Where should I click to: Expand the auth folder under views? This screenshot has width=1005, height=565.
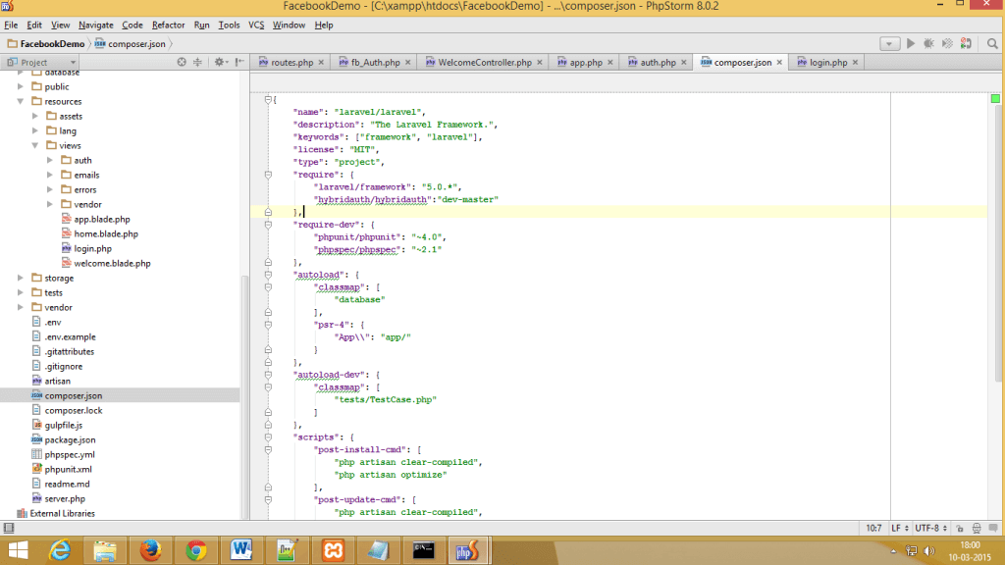[50, 160]
